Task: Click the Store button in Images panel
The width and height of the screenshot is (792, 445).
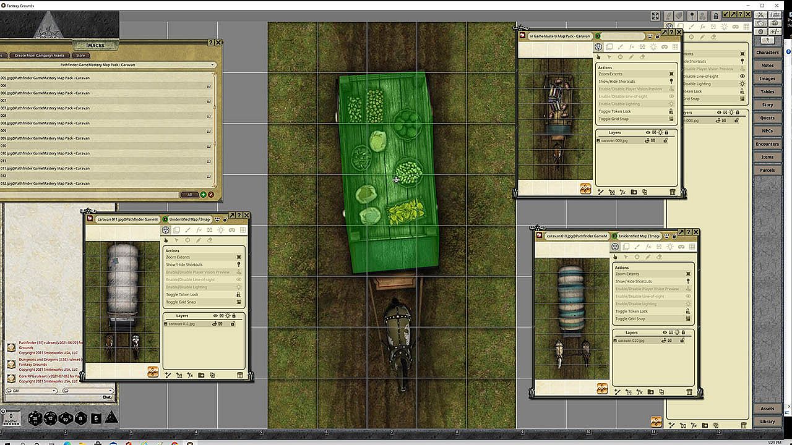Action: click(80, 56)
